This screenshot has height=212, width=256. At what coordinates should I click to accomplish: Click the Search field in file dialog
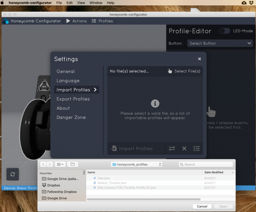[x=206, y=164]
